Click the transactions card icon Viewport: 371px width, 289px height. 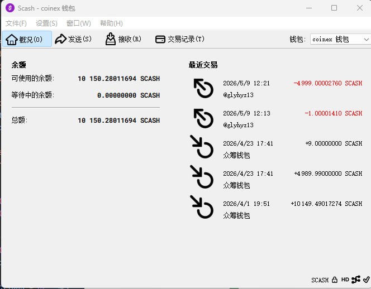pos(160,39)
